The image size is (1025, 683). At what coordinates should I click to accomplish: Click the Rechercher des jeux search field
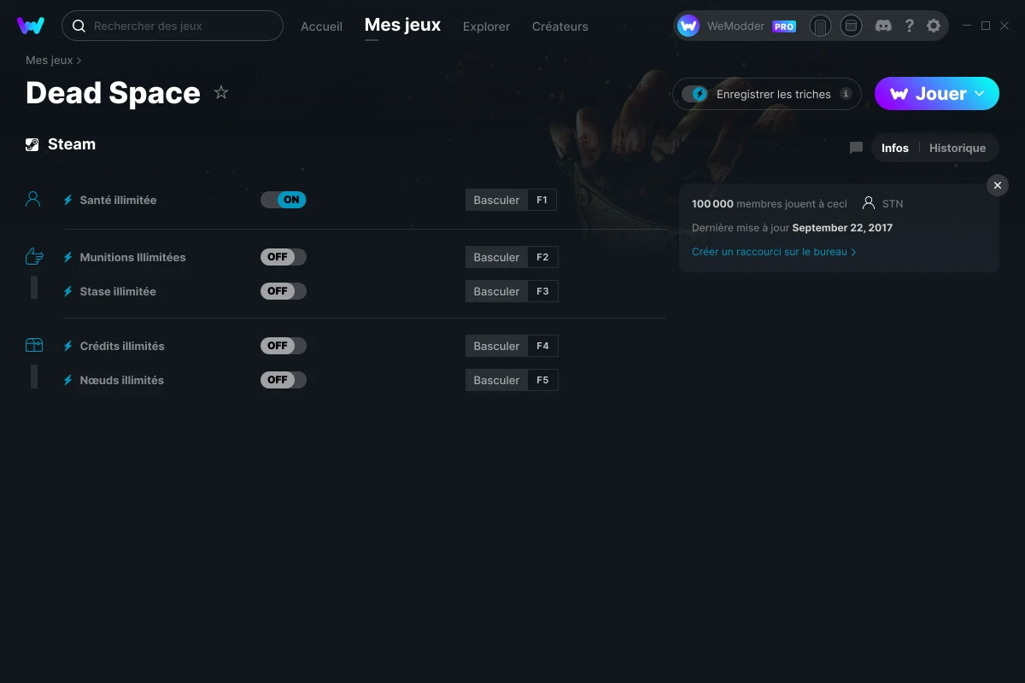pos(173,26)
